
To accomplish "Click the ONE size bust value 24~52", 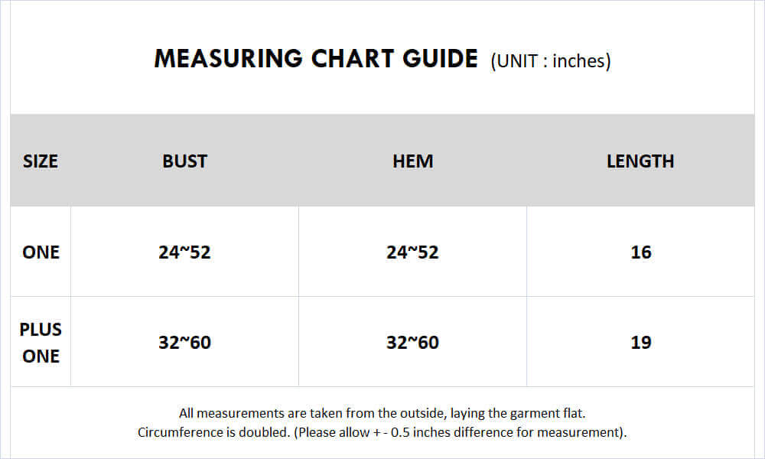I will tap(184, 252).
